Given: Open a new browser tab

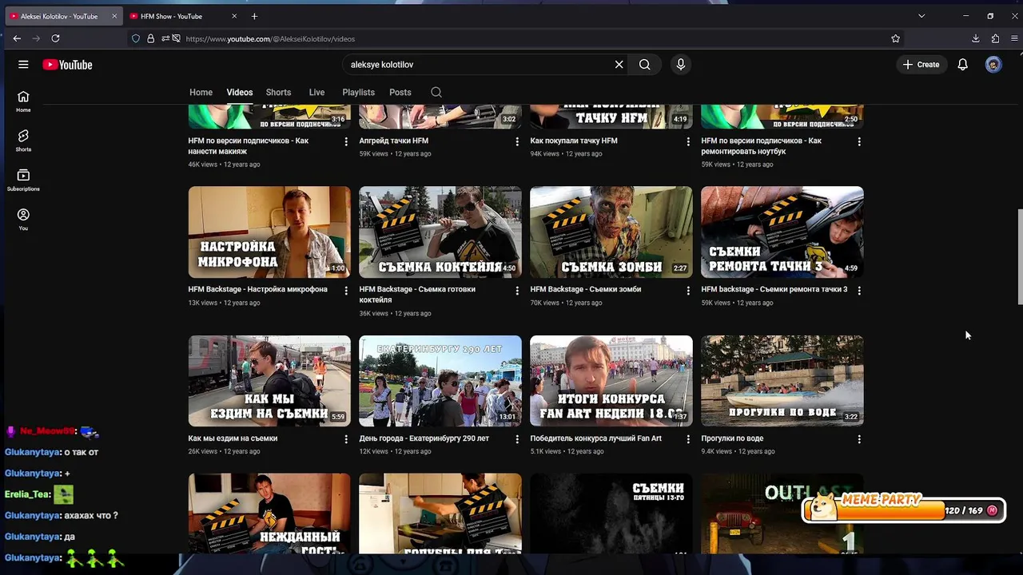Looking at the screenshot, I should (x=254, y=16).
